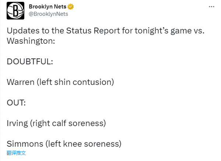
Task: Open the three-dot more options menu
Action: click(x=211, y=7)
